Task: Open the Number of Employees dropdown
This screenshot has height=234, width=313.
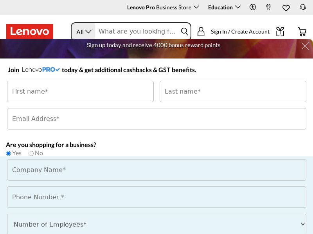Action: point(156,224)
